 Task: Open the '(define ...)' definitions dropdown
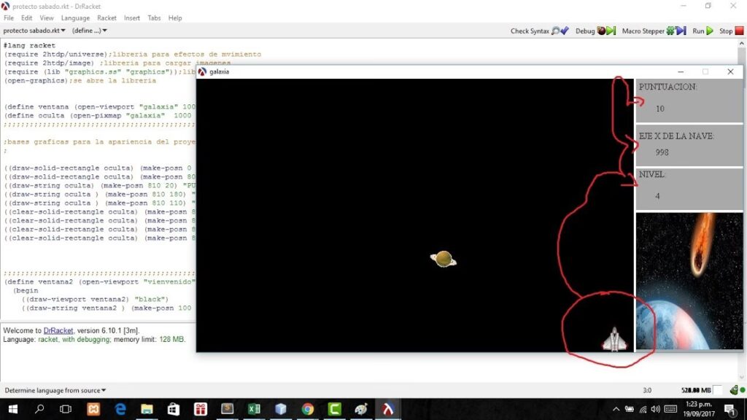point(90,31)
